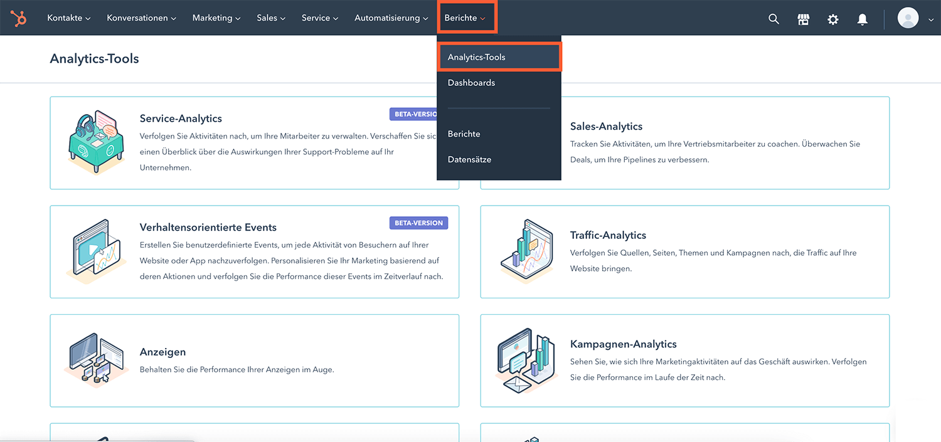Open the Sales-Analytics card title
The width and height of the screenshot is (941, 442).
pyautogui.click(x=607, y=127)
